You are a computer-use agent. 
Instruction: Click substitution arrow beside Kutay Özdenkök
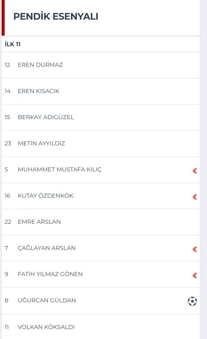pyautogui.click(x=195, y=197)
